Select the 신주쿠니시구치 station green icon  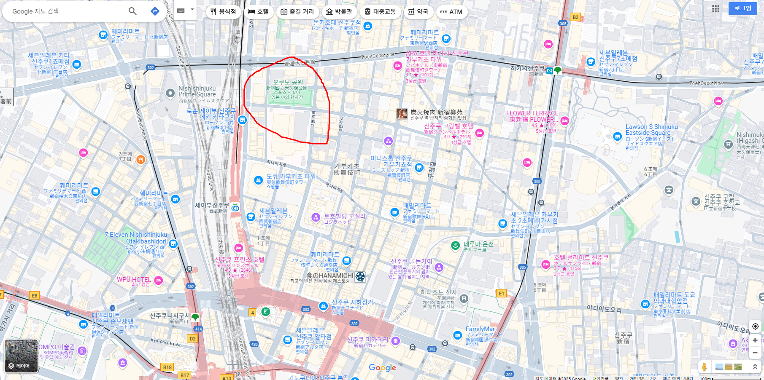coord(195,317)
